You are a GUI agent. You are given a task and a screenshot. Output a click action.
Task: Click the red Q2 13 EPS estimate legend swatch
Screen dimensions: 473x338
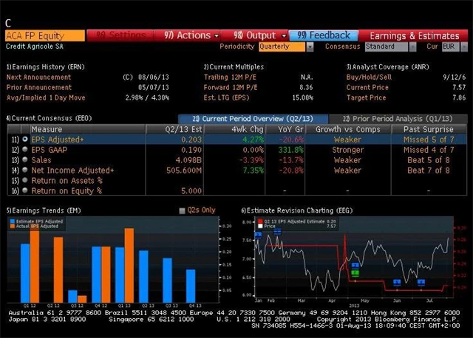pyautogui.click(x=260, y=221)
